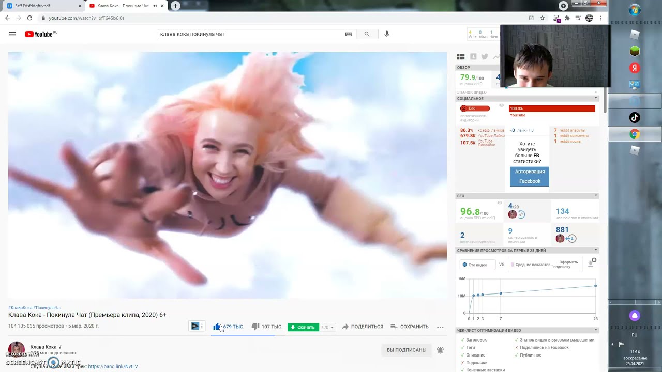Open TikTok icon in taskbar
The width and height of the screenshot is (662, 372).
[635, 118]
